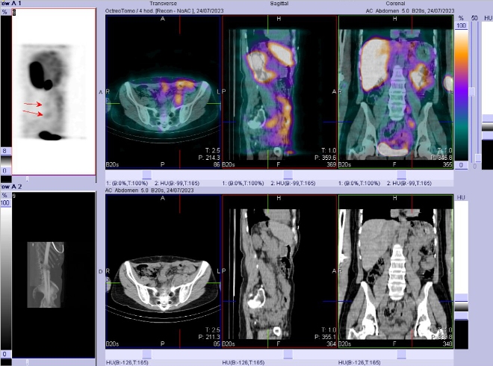This screenshot has width=493, height=366.
Task: Click the 'HU(B:-126,T:165)' label under CT coronal view
Action: click(x=362, y=362)
